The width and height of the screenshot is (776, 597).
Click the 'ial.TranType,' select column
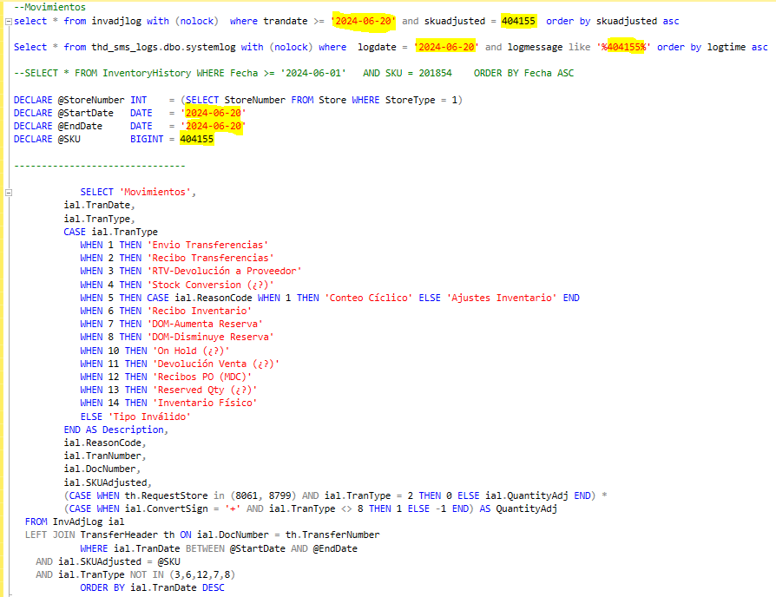click(x=100, y=219)
